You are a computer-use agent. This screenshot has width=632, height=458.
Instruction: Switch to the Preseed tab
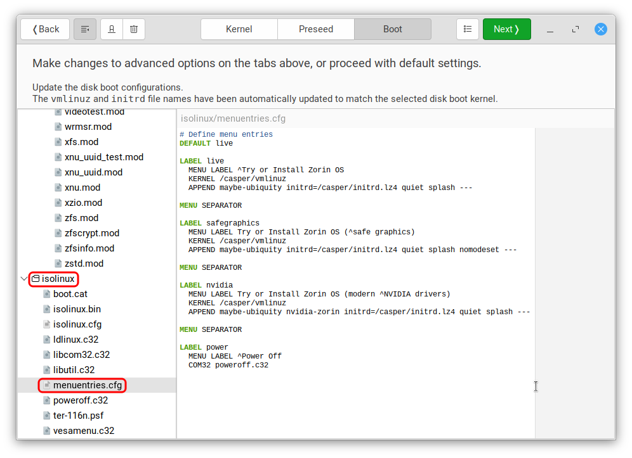pyautogui.click(x=315, y=29)
